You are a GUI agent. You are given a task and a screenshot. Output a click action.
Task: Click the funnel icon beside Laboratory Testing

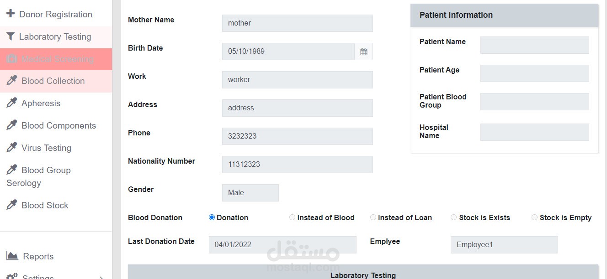[10, 36]
